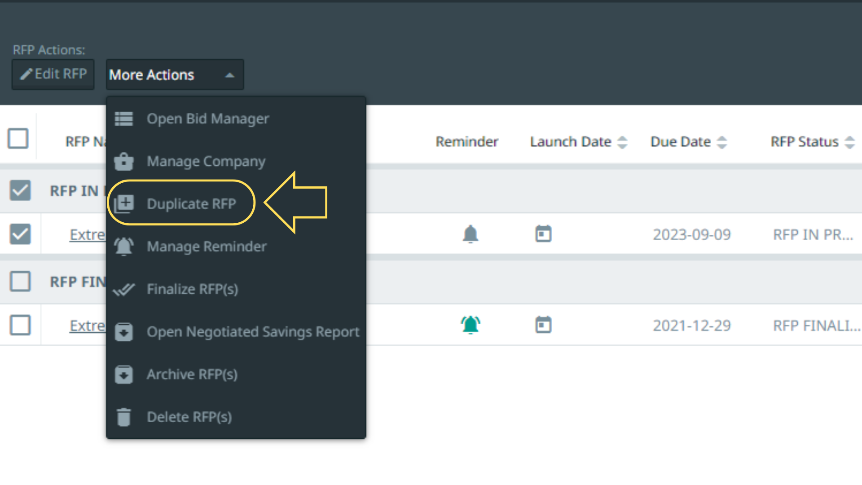Check the RFP FINALIZED group checkbox
The width and height of the screenshot is (862, 485).
[20, 282]
